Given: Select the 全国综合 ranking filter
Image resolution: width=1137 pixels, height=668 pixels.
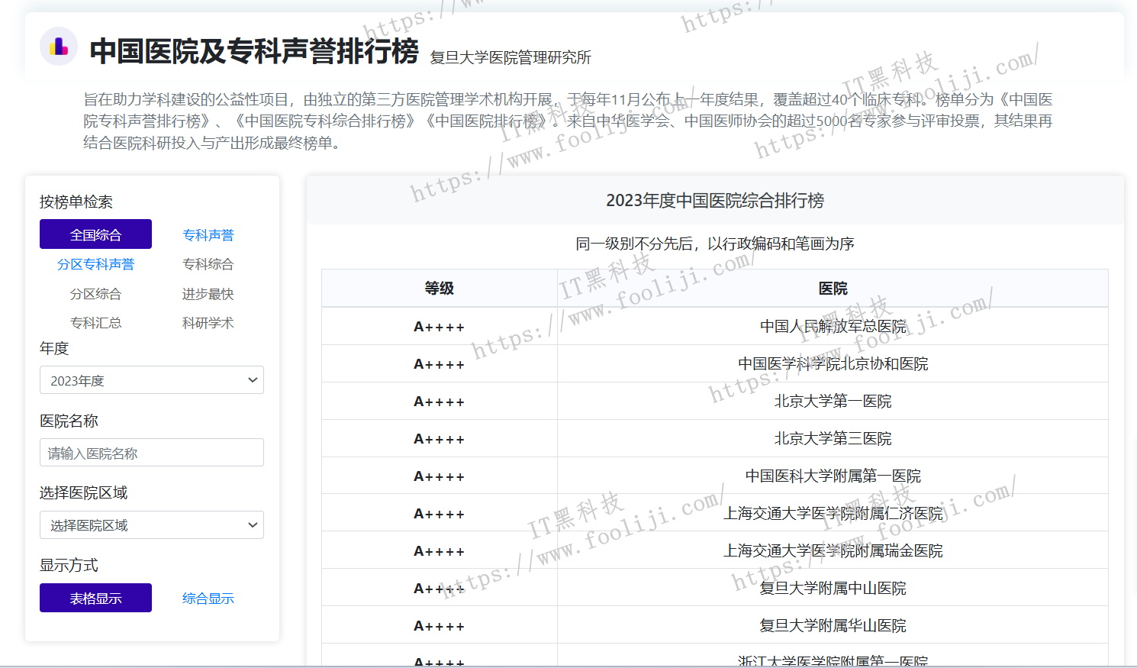Looking at the screenshot, I should 95,234.
